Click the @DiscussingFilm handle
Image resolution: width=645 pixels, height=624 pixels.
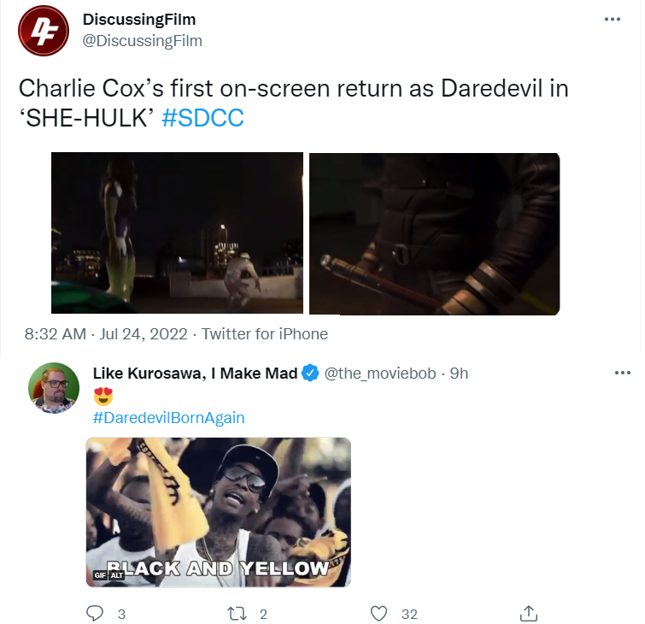click(x=143, y=41)
